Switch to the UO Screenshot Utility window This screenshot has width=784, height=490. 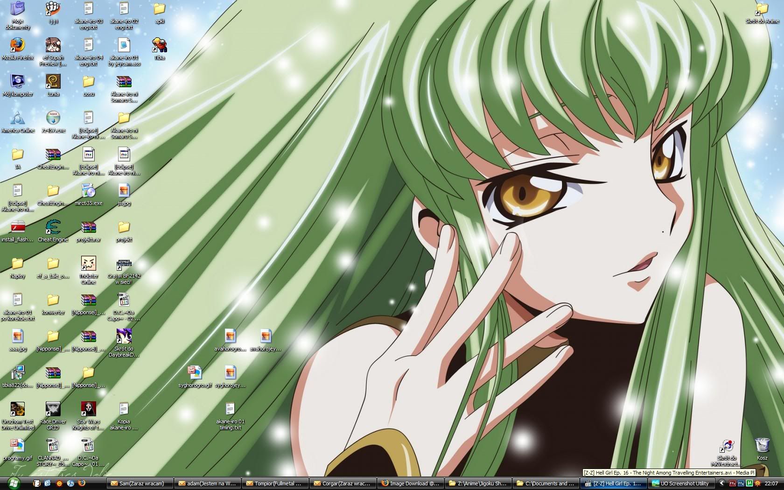[682, 483]
